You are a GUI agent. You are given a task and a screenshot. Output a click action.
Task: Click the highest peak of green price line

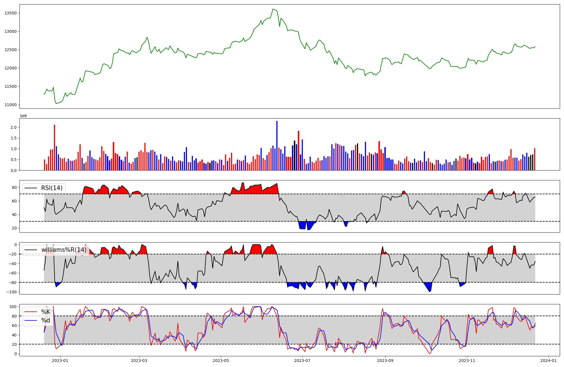coord(273,9)
